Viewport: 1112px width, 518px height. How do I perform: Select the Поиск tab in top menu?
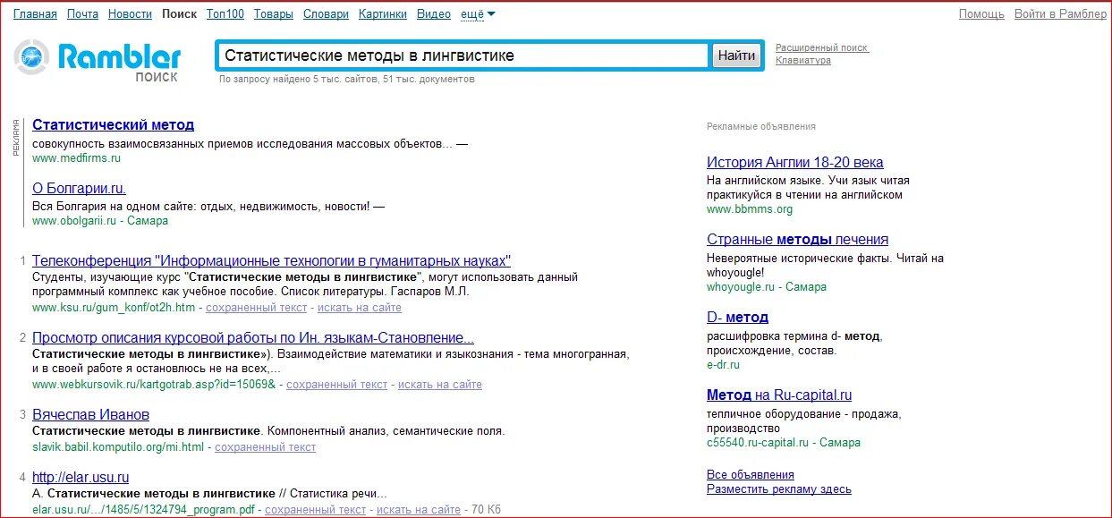click(180, 14)
